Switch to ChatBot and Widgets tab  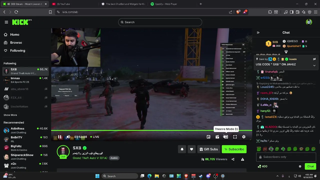pyautogui.click(x=123, y=4)
